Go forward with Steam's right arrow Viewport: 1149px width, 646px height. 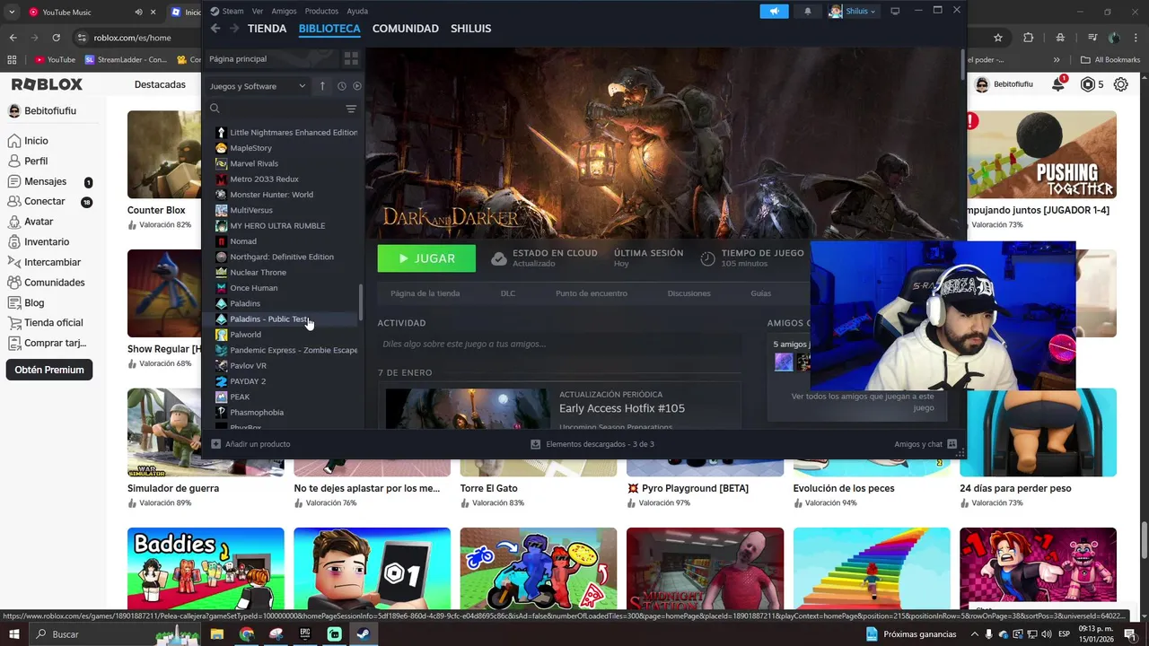point(234,29)
